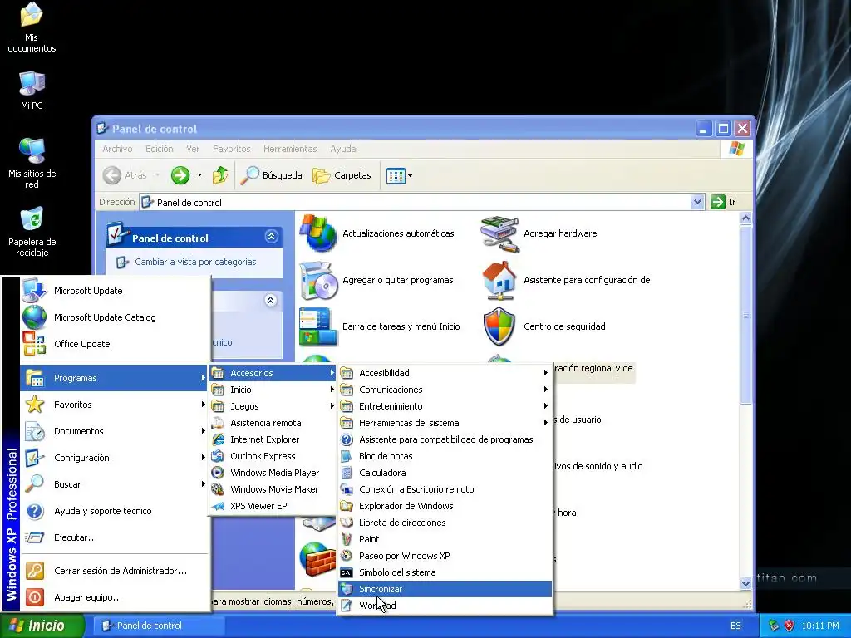Open Windows Movie Maker
The height and width of the screenshot is (638, 851).
273,489
